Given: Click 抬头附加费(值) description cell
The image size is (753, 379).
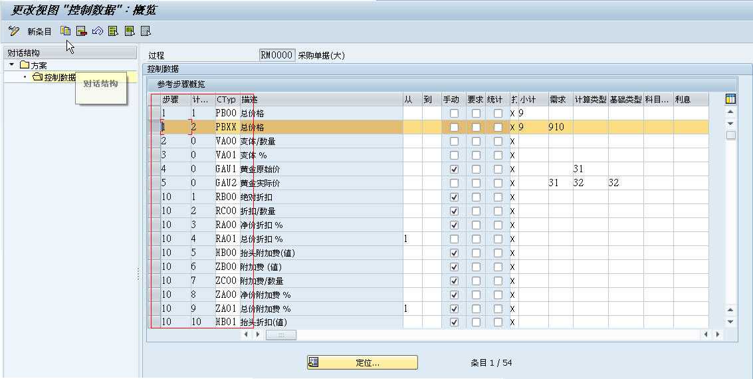Looking at the screenshot, I should 321,253.
